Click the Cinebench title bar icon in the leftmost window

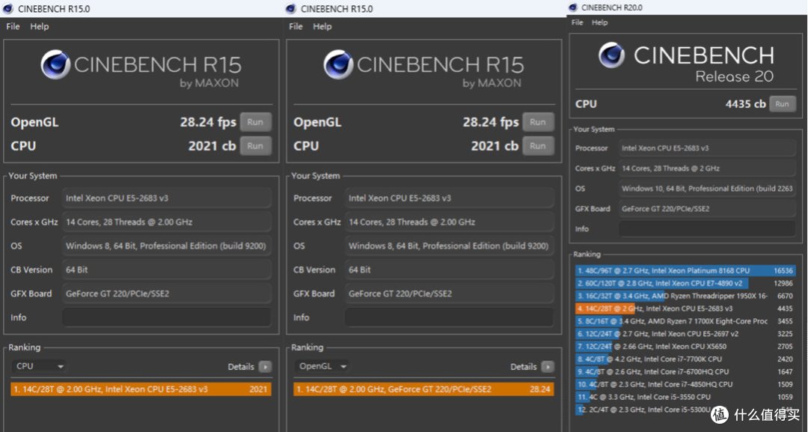7,9
